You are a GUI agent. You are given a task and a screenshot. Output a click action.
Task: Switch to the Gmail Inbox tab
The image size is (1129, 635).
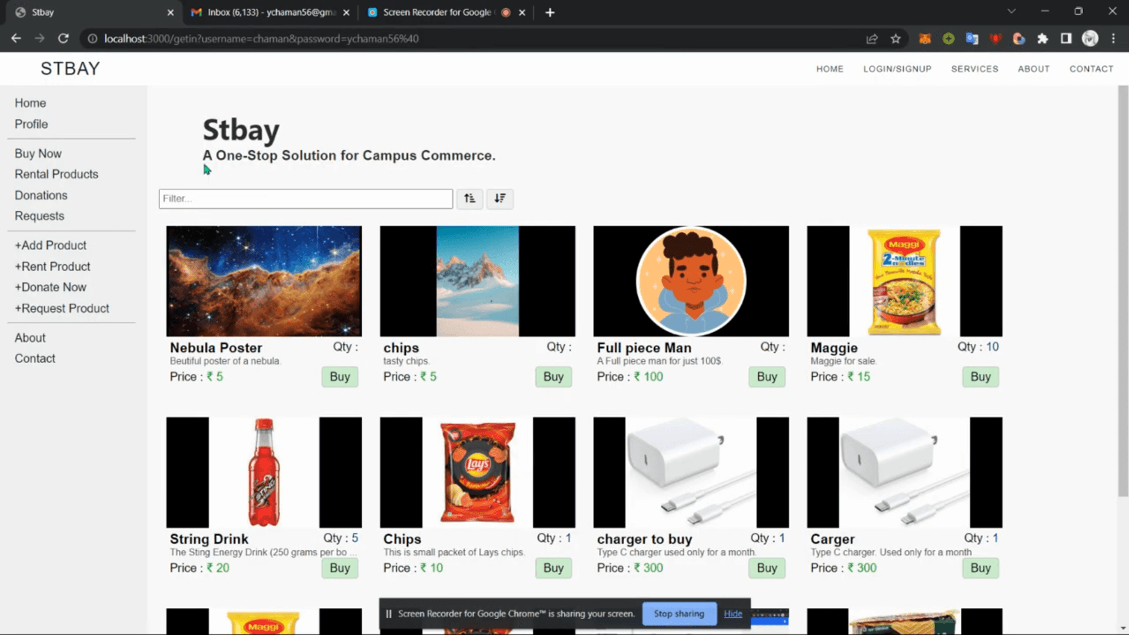[x=271, y=12]
